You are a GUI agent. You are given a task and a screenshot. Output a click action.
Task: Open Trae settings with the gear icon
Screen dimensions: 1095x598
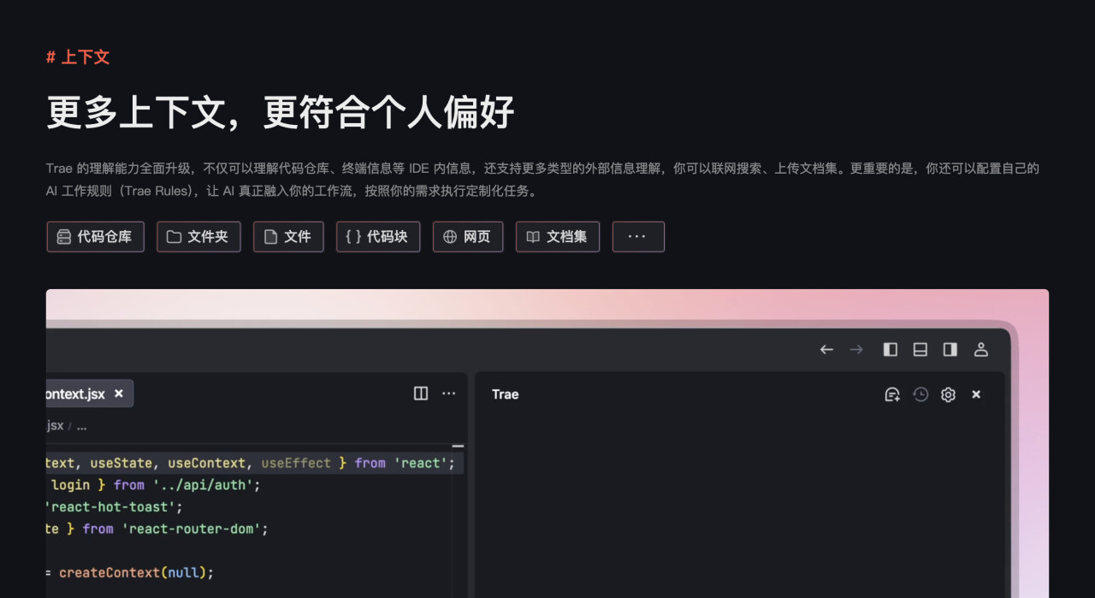coord(948,394)
